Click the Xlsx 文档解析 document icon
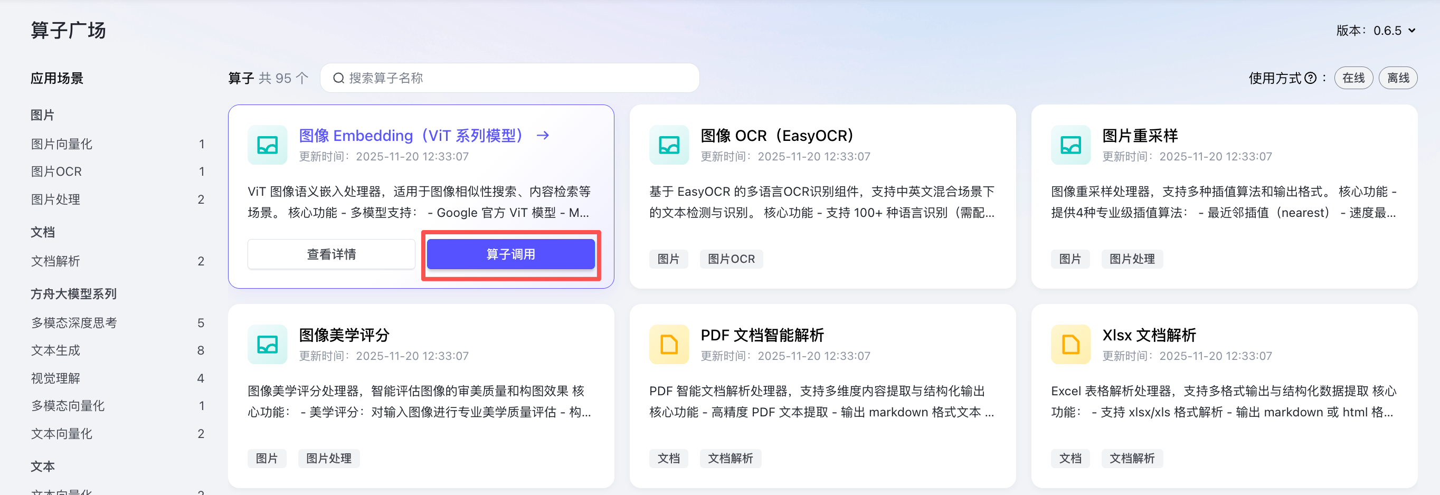Viewport: 1440px width, 495px height. tap(1070, 345)
